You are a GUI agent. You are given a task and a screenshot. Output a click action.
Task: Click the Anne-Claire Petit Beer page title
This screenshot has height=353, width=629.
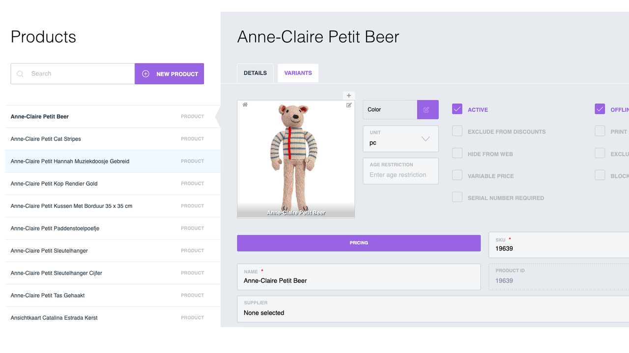(x=318, y=37)
